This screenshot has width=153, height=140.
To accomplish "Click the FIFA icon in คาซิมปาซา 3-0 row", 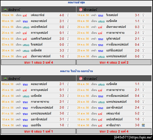I will 143,125.
